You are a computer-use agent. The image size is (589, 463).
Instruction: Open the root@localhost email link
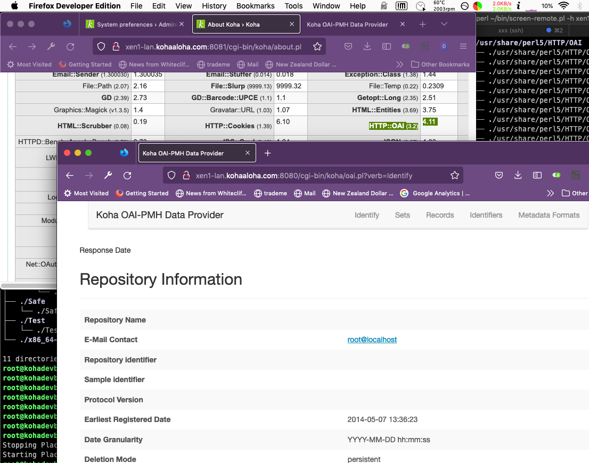(x=372, y=340)
